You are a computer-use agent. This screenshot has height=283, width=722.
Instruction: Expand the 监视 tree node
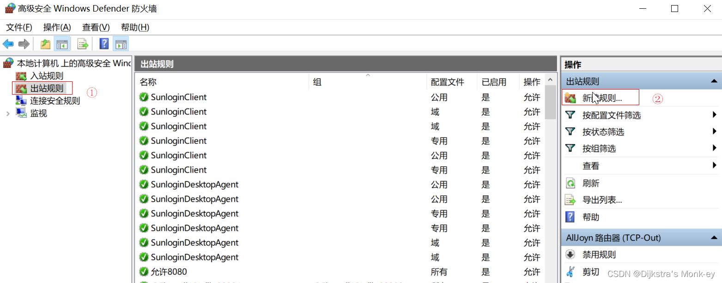[x=8, y=113]
